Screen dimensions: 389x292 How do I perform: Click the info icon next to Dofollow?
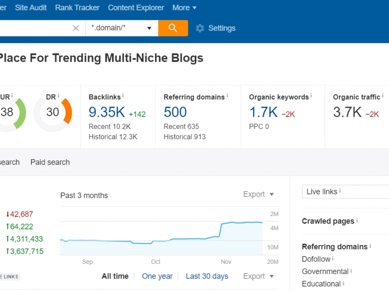click(333, 259)
